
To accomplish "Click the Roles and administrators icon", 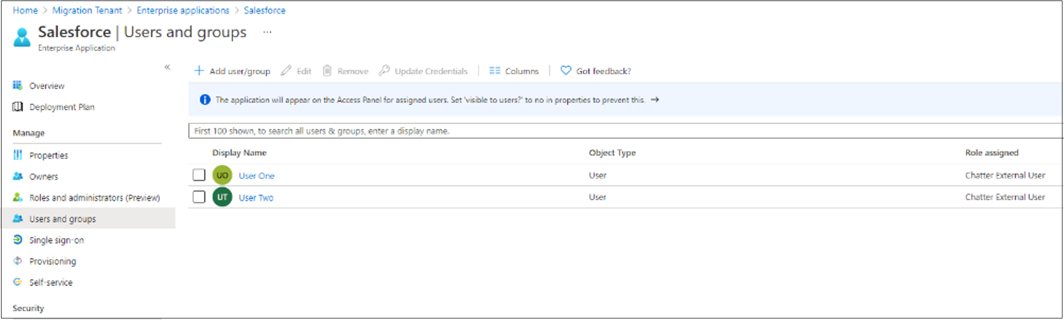I will [17, 197].
